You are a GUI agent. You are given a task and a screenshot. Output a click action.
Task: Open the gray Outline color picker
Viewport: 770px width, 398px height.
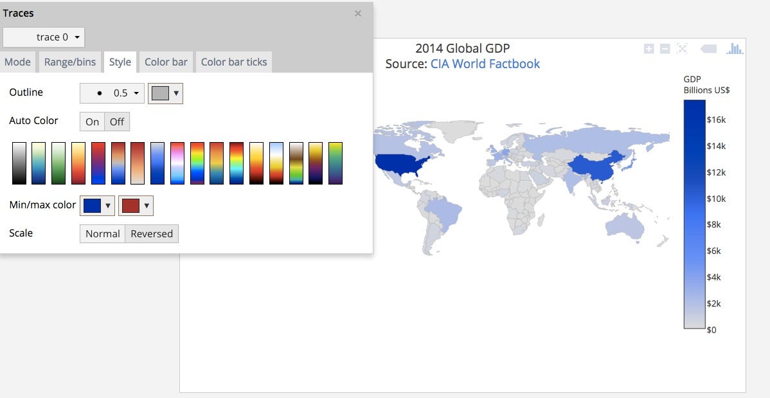[x=165, y=93]
